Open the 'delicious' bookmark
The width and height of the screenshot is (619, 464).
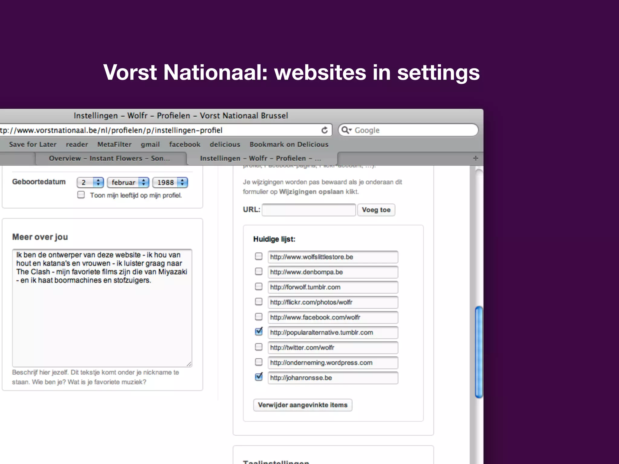click(x=225, y=144)
